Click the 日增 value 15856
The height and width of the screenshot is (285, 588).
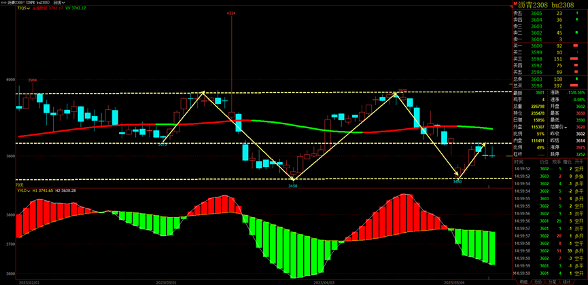[538, 120]
